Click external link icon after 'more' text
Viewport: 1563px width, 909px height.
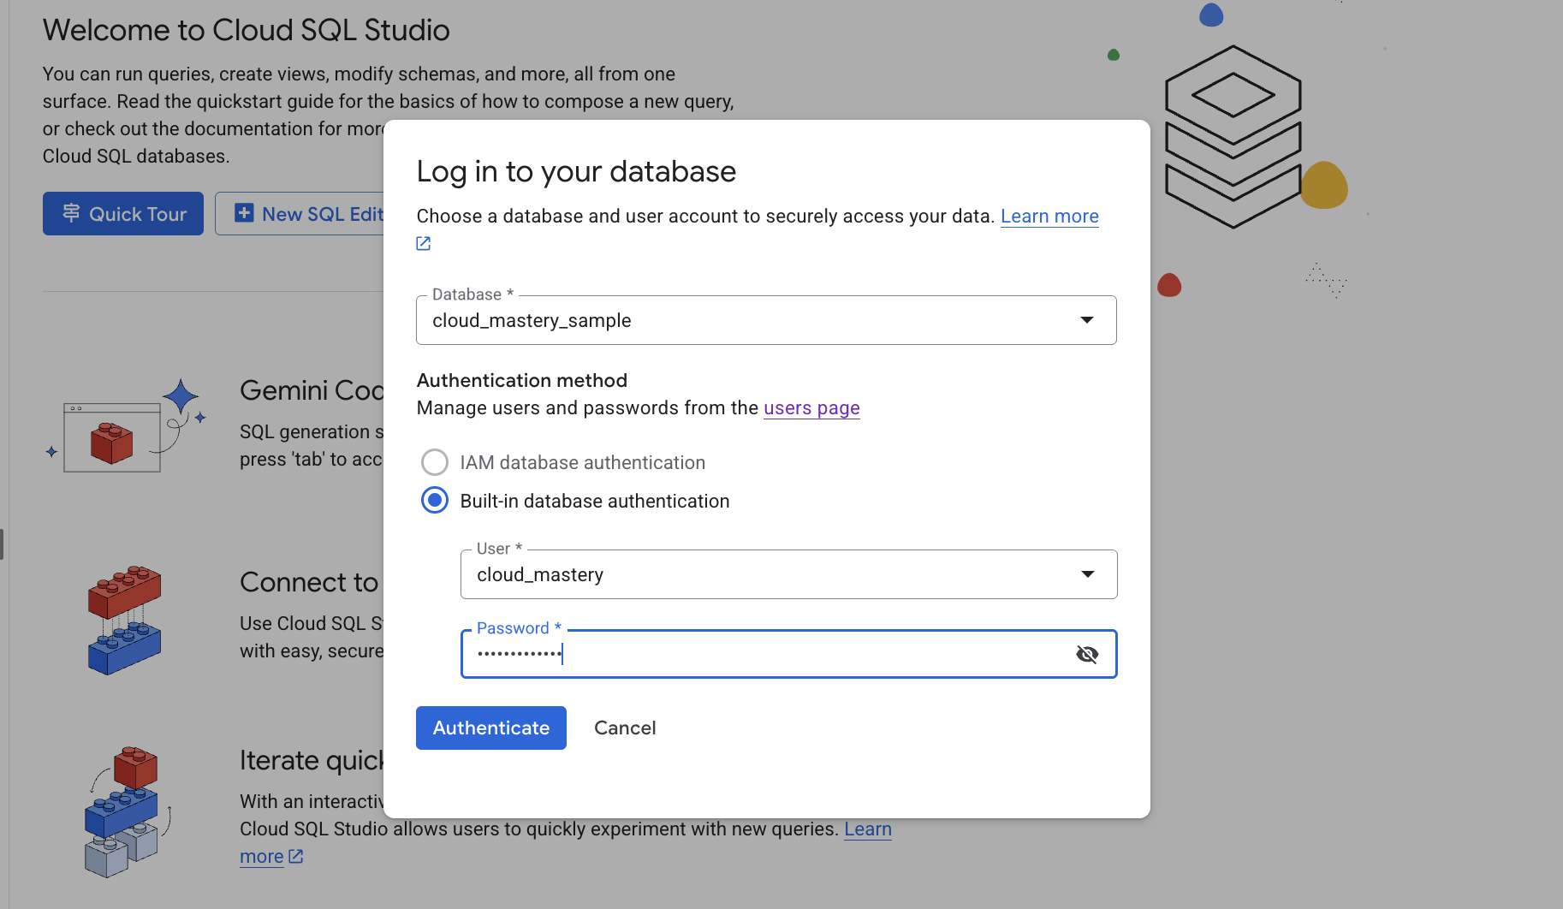pyautogui.click(x=296, y=856)
